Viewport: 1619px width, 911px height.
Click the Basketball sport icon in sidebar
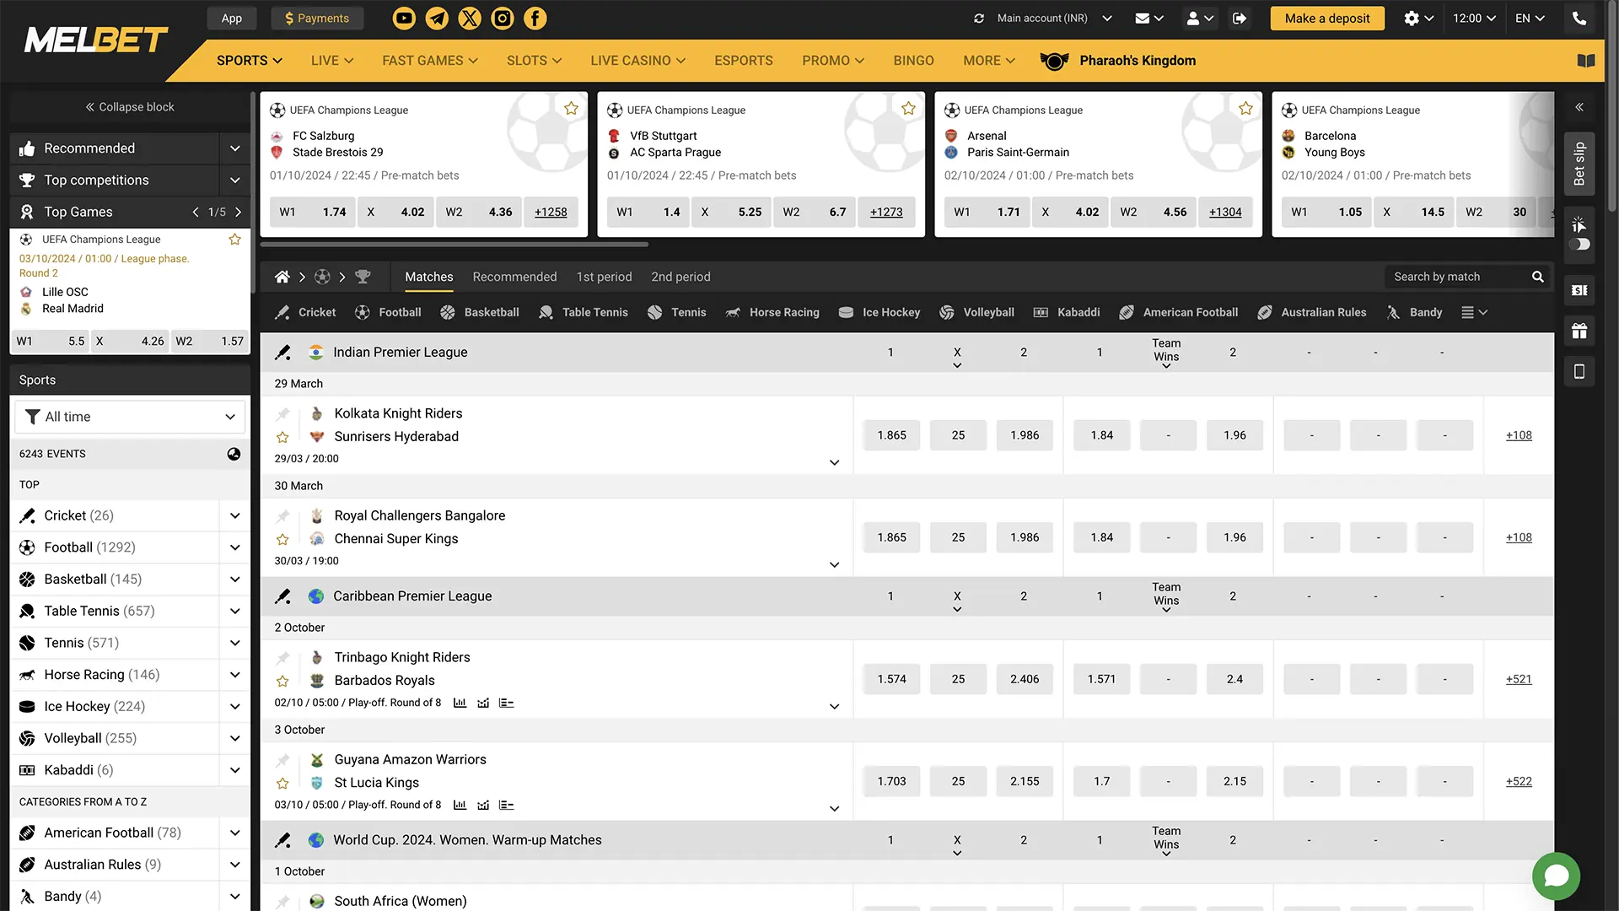pyautogui.click(x=27, y=579)
